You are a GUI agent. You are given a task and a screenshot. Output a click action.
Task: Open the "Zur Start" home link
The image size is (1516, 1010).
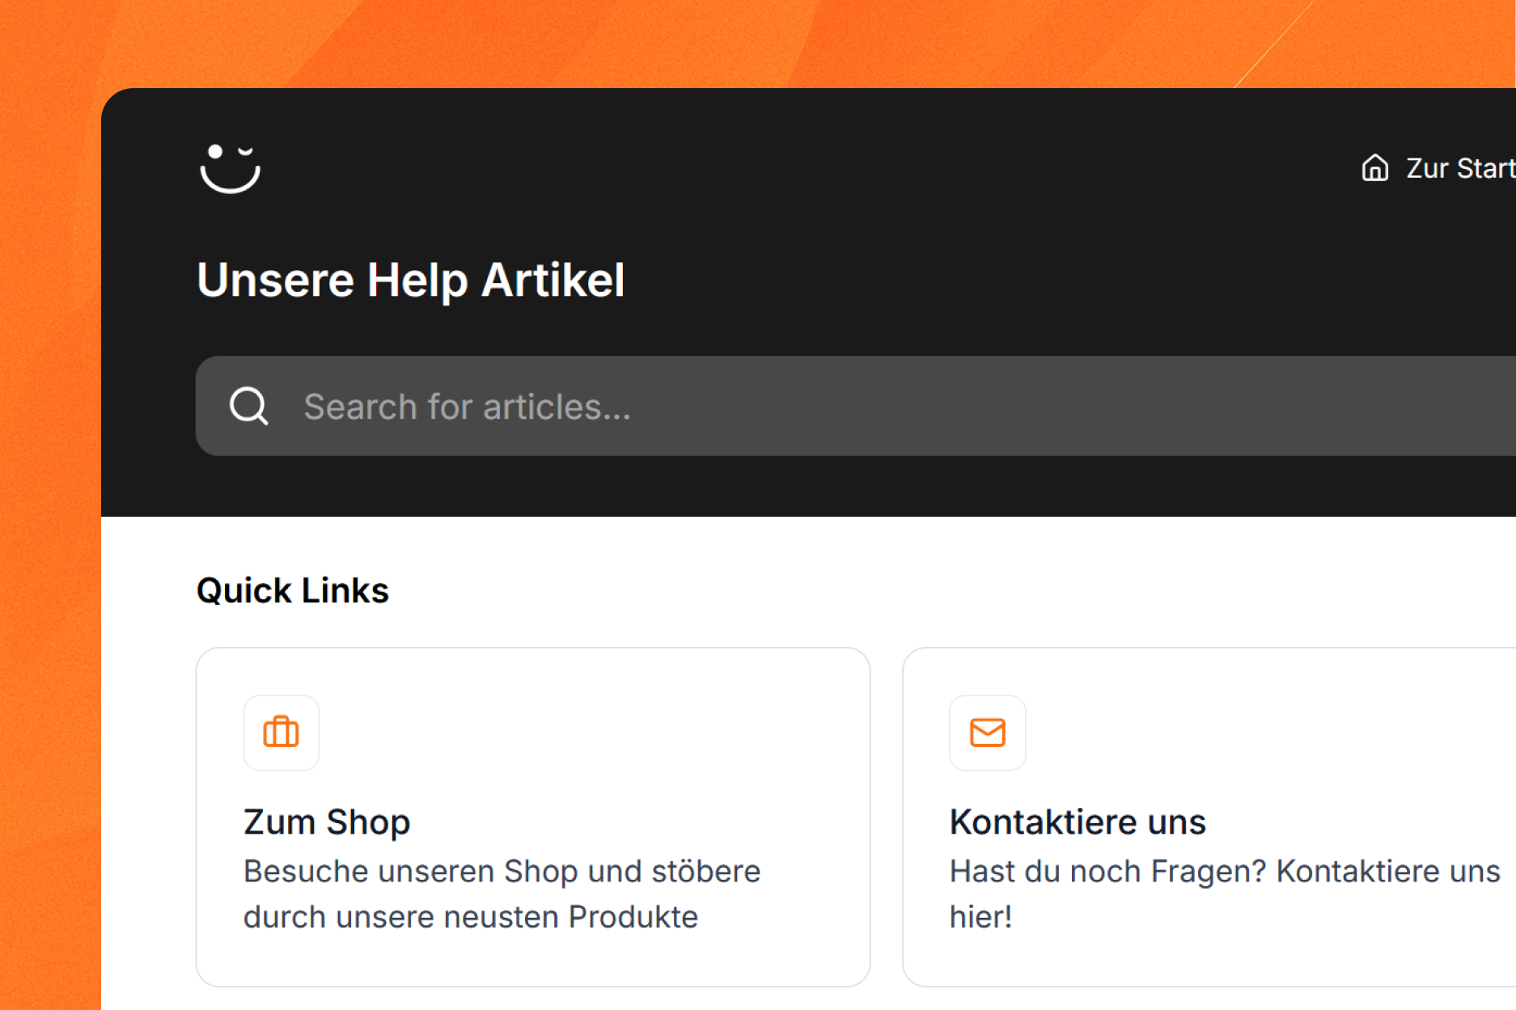click(1459, 168)
